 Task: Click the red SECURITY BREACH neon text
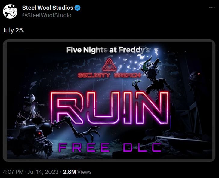tap(109, 75)
